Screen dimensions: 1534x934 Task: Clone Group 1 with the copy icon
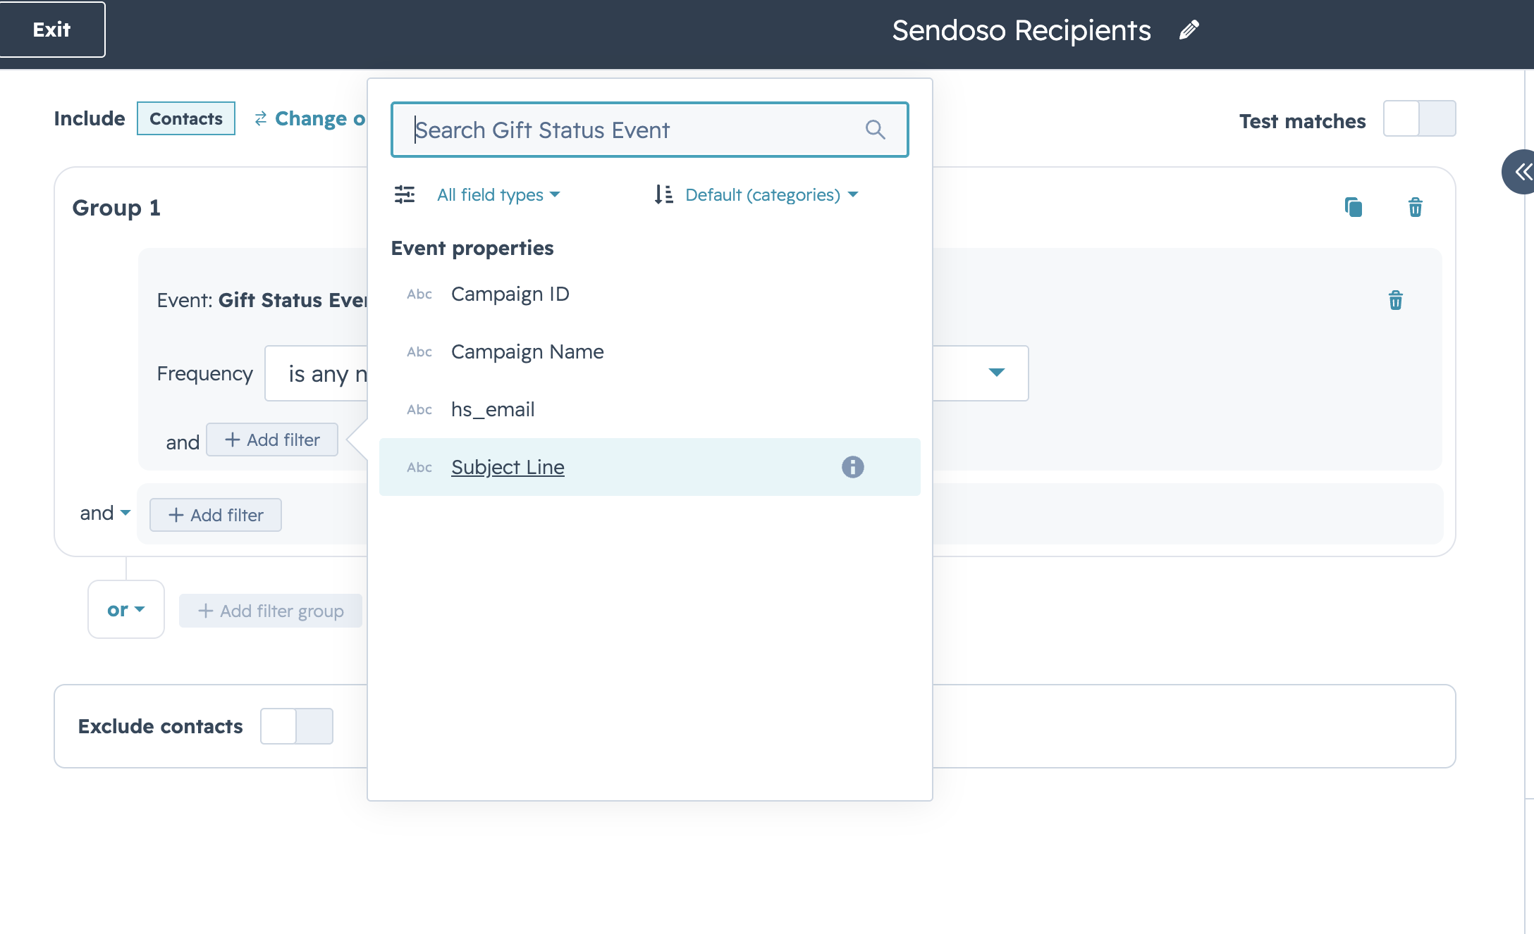[1354, 208]
